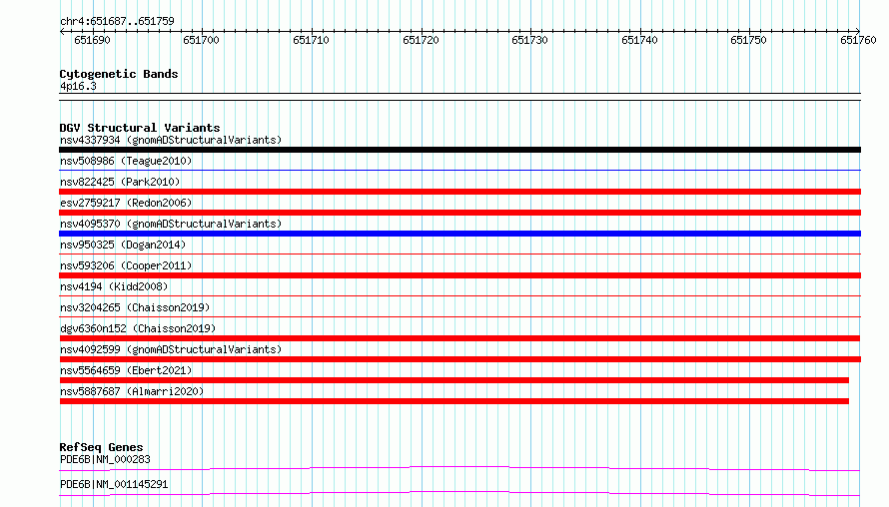
Task: Open variant label nsv4194 (Kidd2008)
Action: (x=114, y=286)
